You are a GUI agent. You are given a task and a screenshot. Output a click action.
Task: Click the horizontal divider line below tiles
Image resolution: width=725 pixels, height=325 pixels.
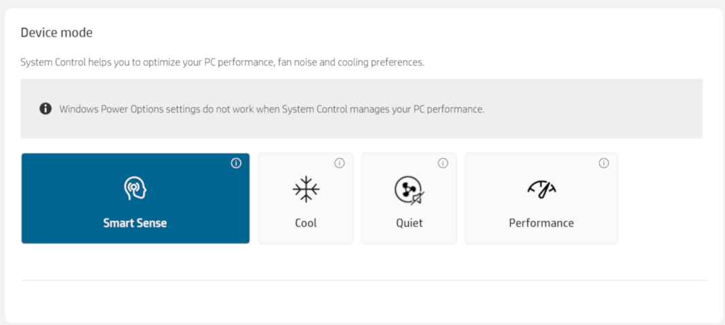click(364, 280)
